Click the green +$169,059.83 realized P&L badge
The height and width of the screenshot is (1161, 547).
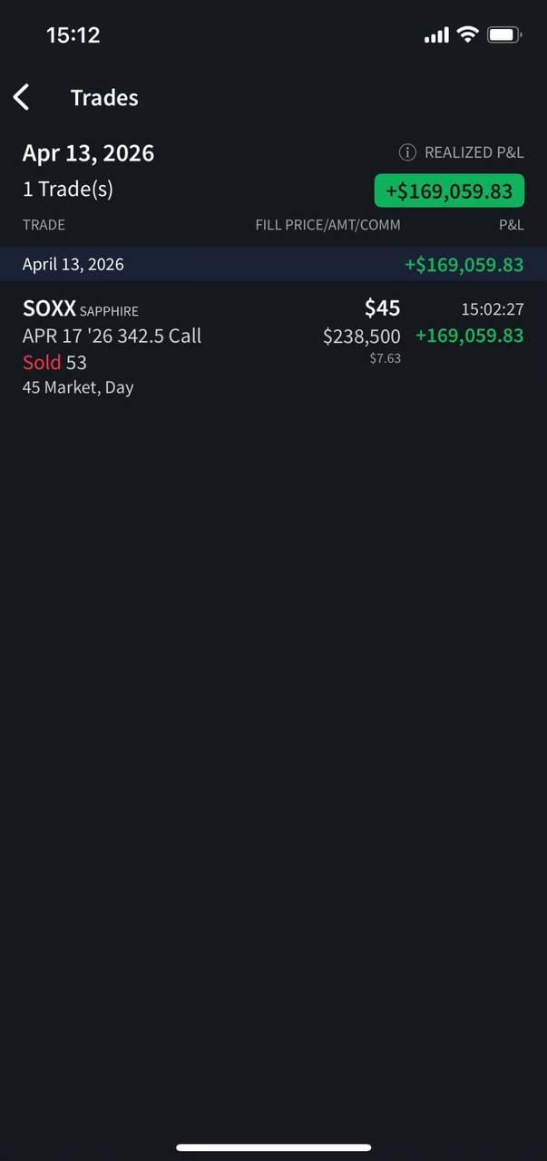(449, 191)
